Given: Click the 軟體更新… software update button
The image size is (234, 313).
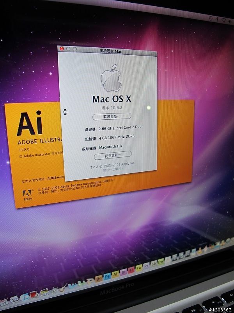Looking at the screenshot, I should (112, 116).
